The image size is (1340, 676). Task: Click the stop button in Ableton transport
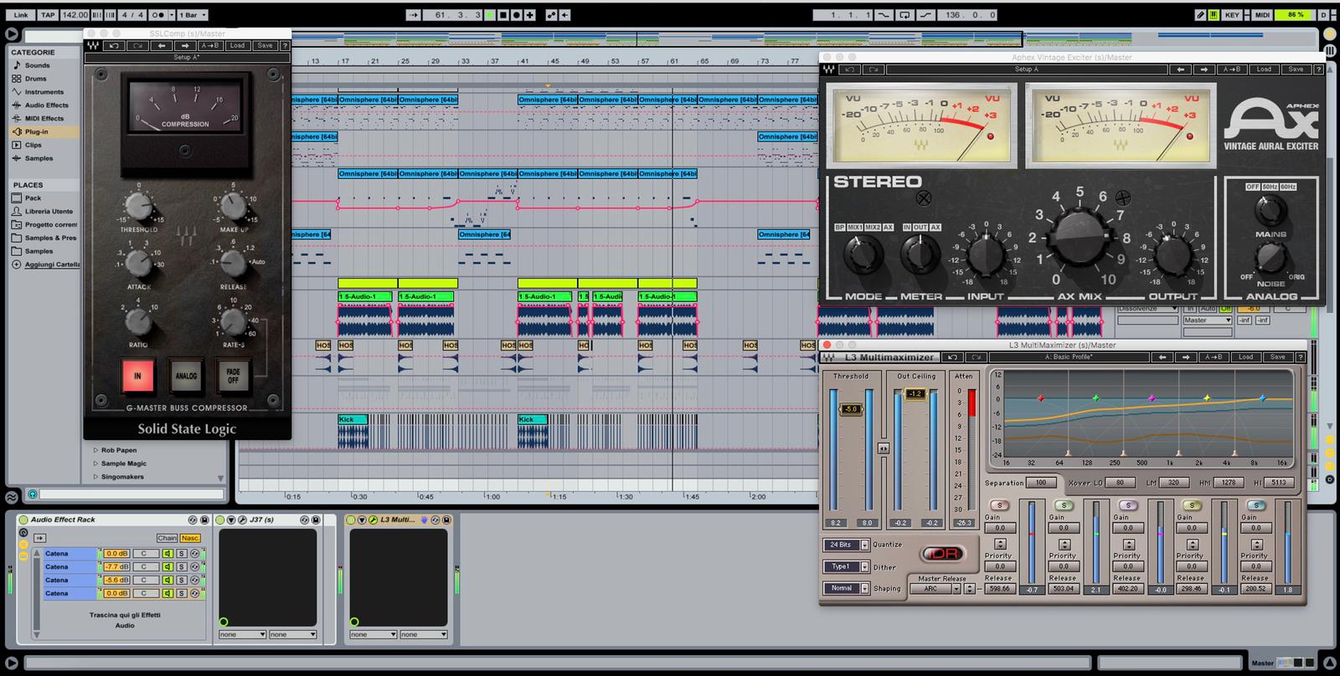click(503, 15)
